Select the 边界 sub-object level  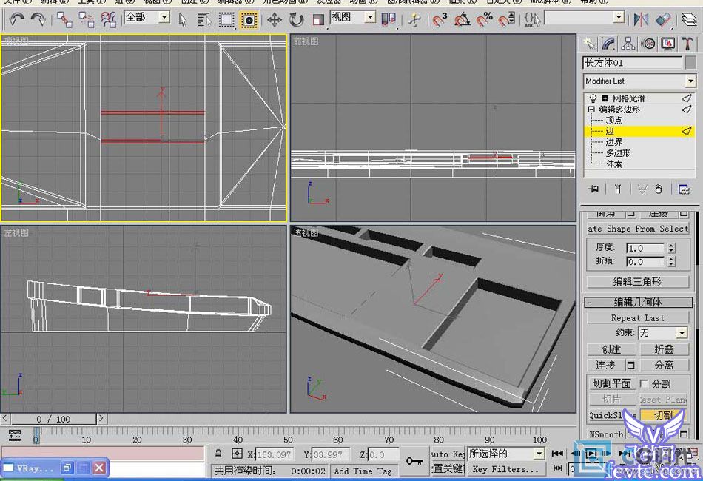tap(613, 142)
